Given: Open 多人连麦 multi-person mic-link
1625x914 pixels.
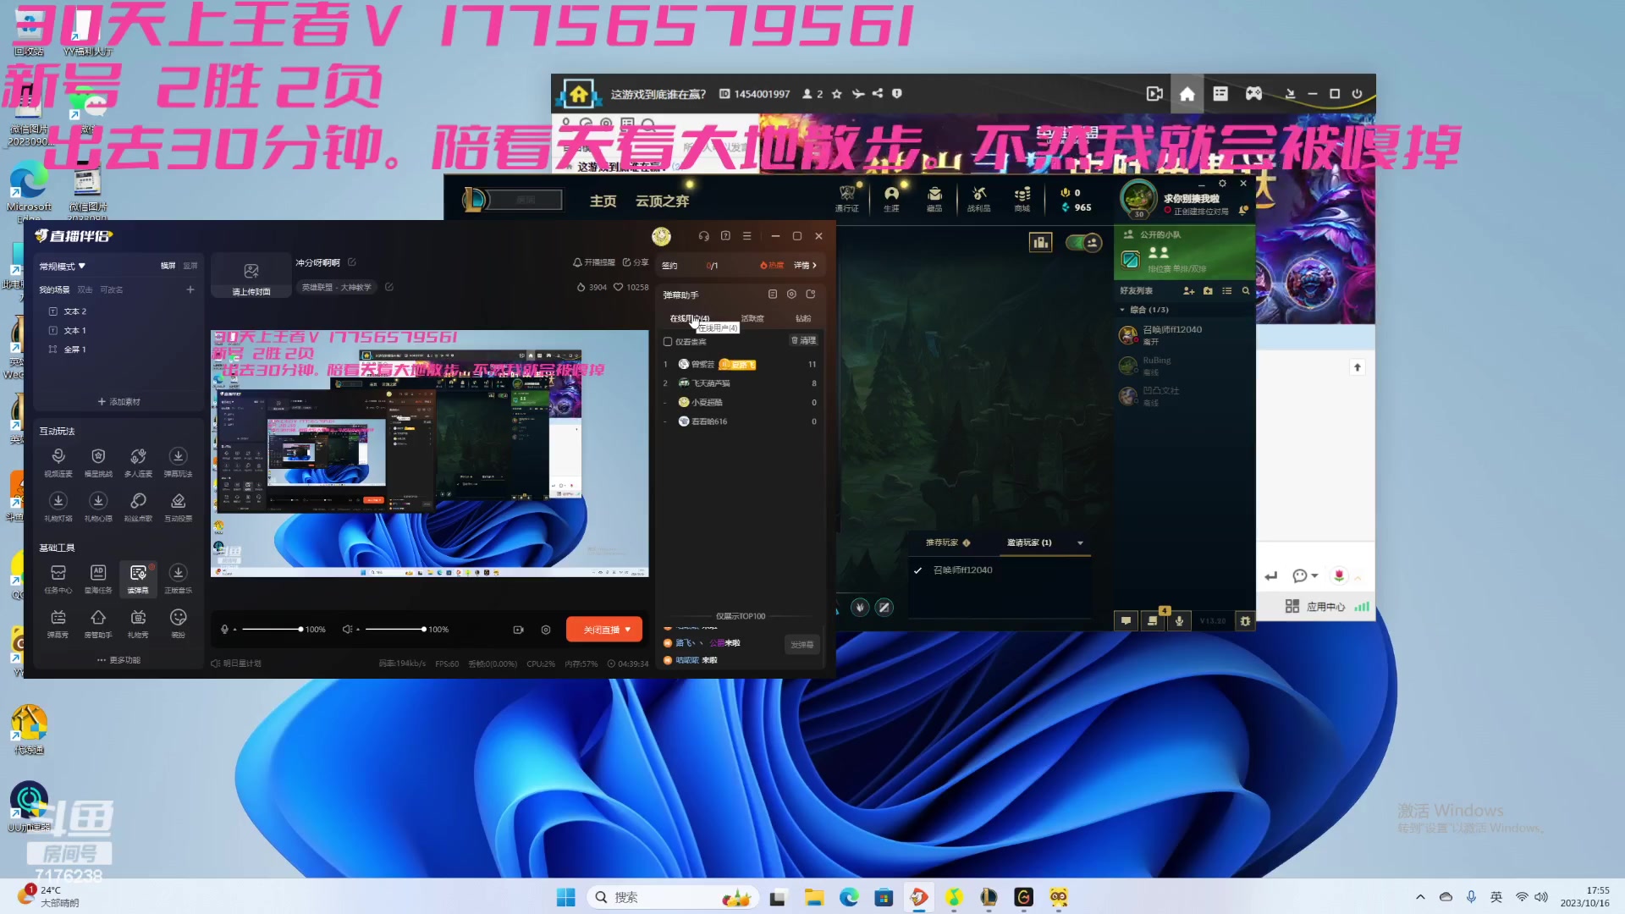Looking at the screenshot, I should point(138,462).
